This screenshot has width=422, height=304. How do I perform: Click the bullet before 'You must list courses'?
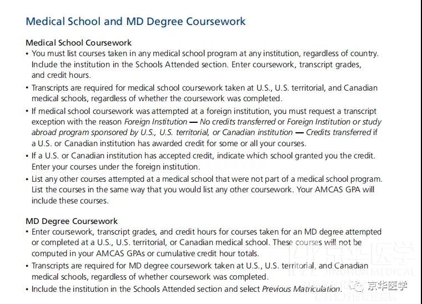pyautogui.click(x=27, y=53)
